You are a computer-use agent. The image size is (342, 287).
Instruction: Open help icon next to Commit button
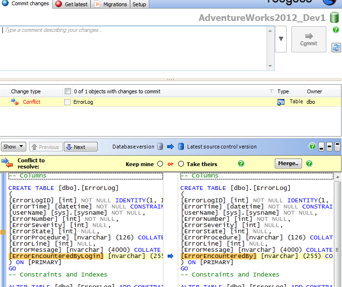(336, 30)
